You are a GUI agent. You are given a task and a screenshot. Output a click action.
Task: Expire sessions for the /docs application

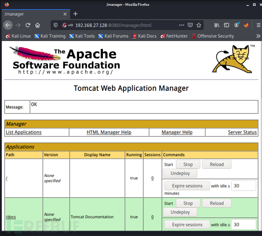[x=187, y=225]
